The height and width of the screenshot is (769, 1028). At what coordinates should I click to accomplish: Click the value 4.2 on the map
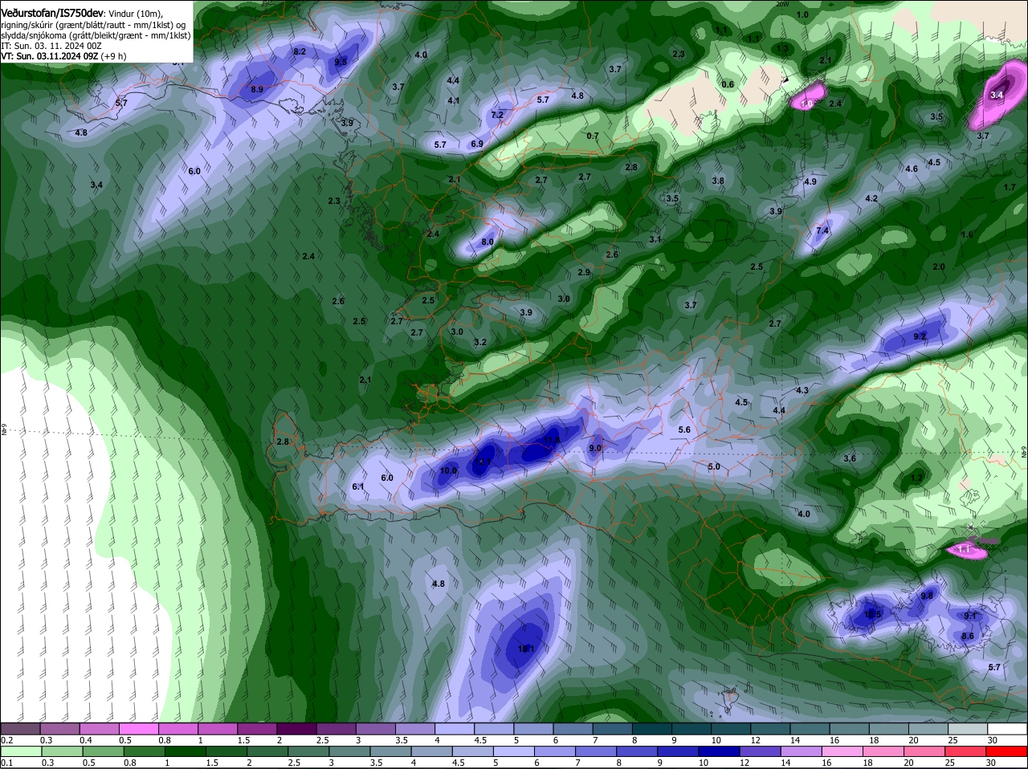871,198
